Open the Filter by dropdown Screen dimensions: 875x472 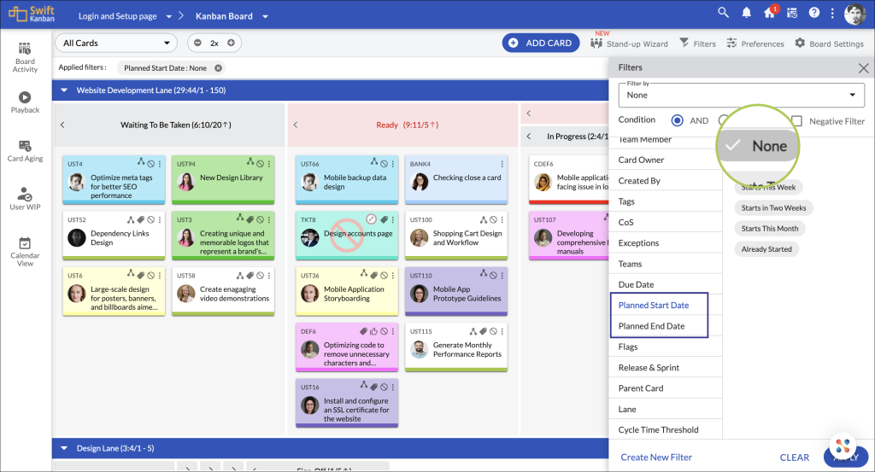(741, 95)
